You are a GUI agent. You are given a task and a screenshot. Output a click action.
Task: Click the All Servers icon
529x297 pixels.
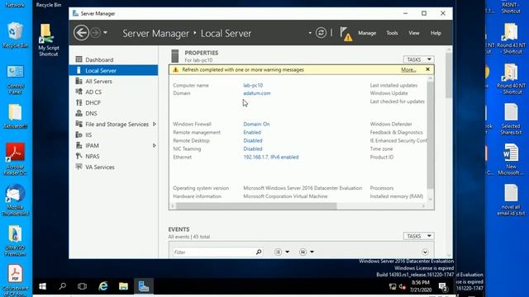pos(79,81)
